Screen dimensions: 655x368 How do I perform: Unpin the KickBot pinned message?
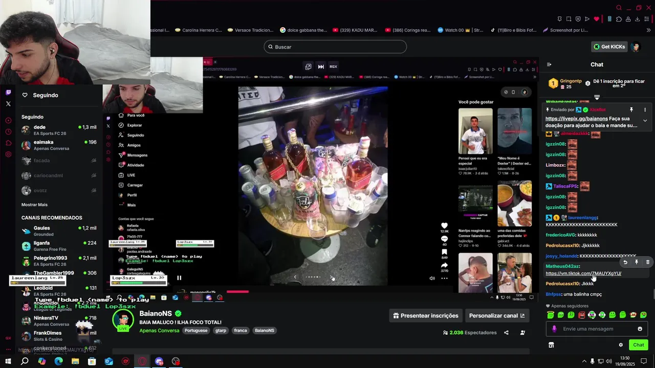(x=631, y=110)
